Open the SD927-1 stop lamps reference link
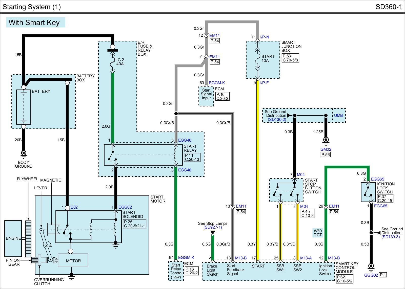 pyautogui.click(x=212, y=227)
